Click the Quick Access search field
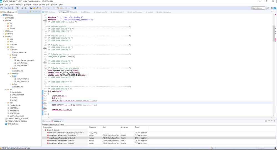 click(x=258, y=8)
